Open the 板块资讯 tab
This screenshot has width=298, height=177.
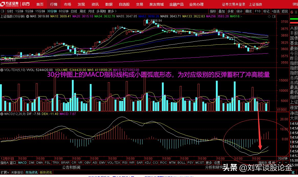click(x=46, y=172)
